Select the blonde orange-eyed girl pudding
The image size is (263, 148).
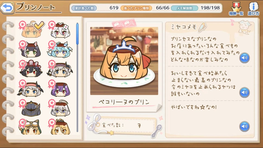click(x=60, y=127)
